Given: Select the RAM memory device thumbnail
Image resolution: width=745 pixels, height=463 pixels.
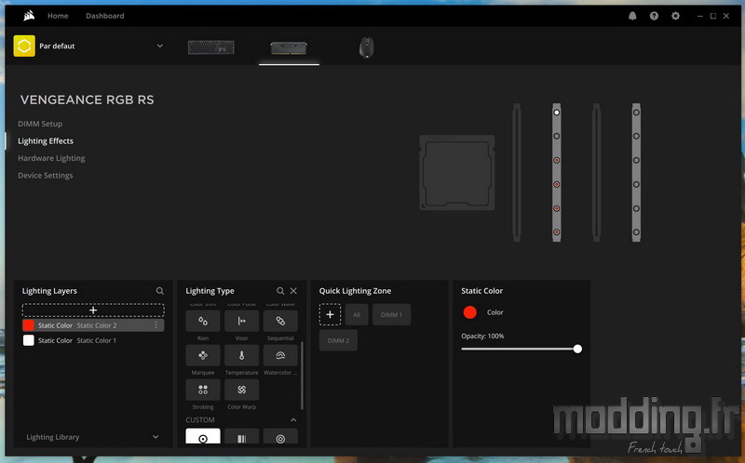Looking at the screenshot, I should click(289, 47).
